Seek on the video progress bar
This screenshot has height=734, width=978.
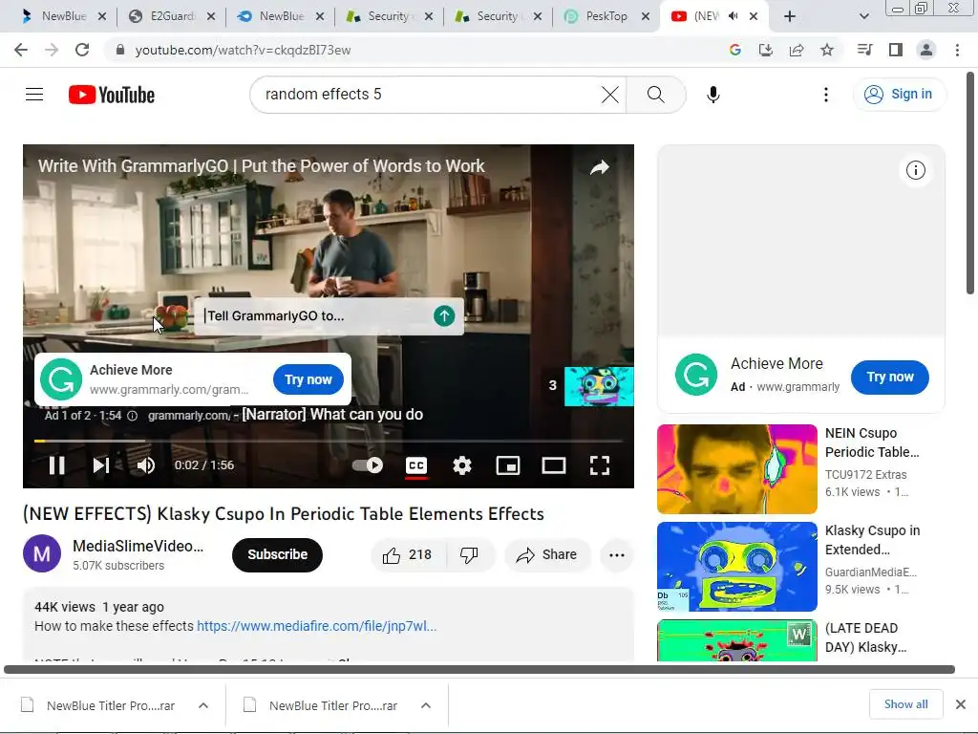[x=329, y=441]
